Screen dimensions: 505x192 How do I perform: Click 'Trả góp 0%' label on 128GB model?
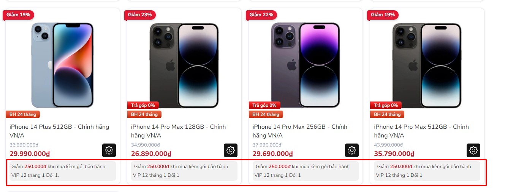click(143, 105)
